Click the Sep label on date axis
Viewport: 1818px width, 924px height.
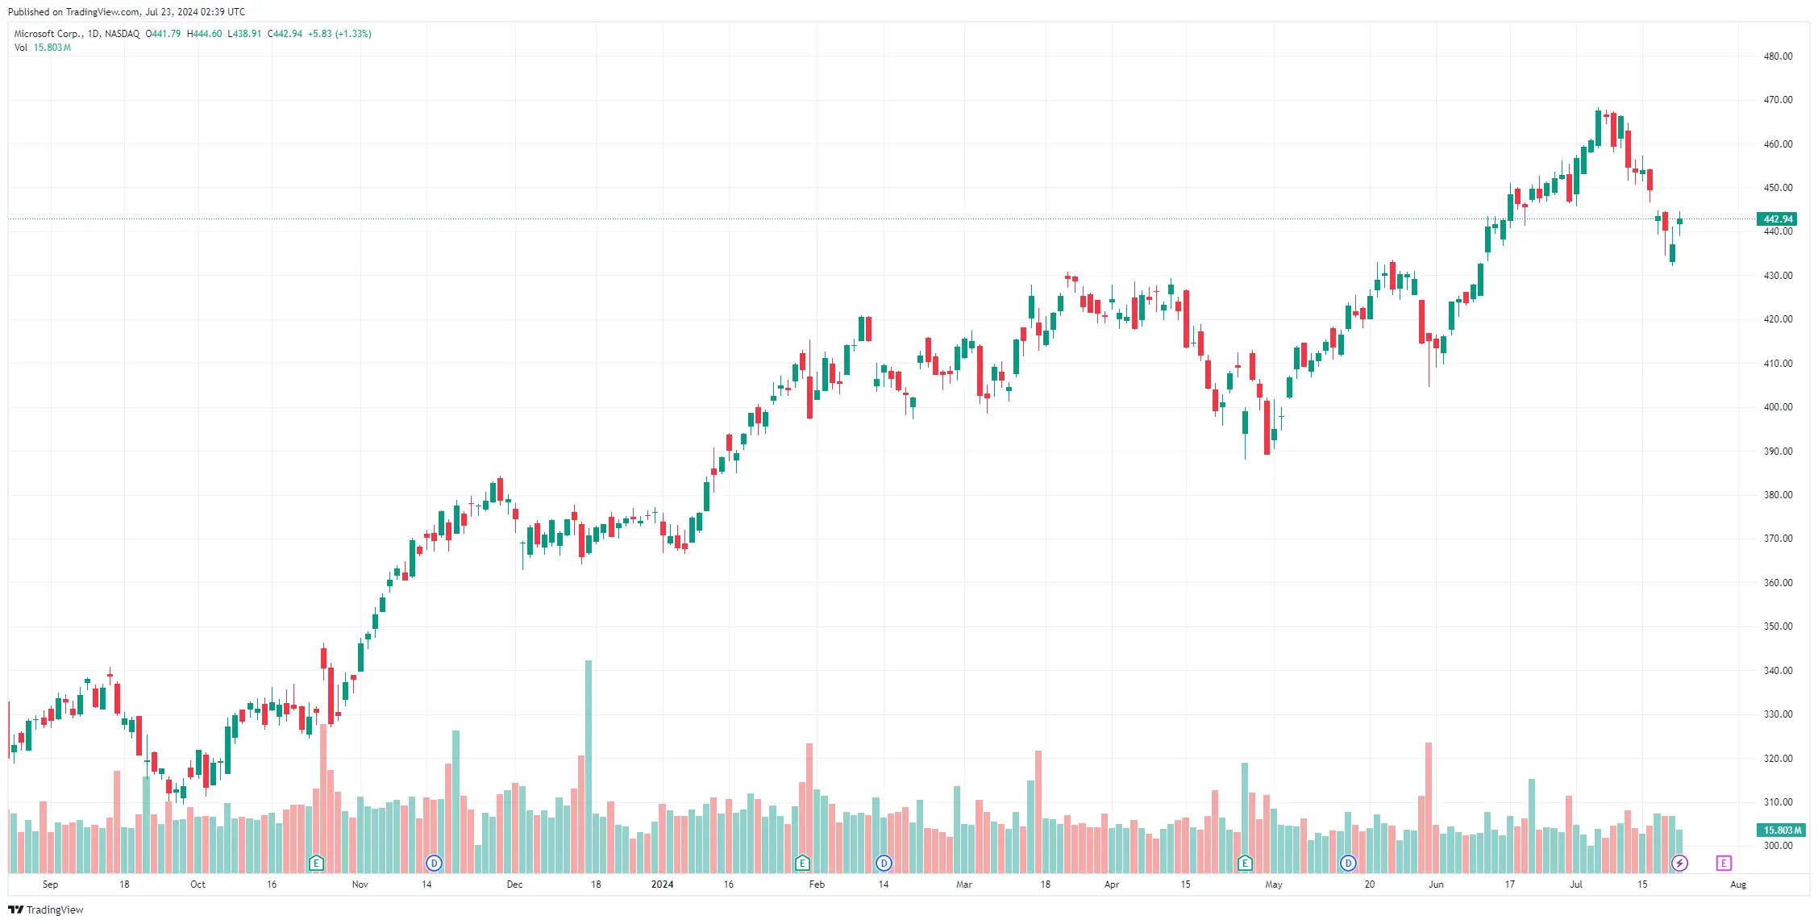[x=50, y=884]
